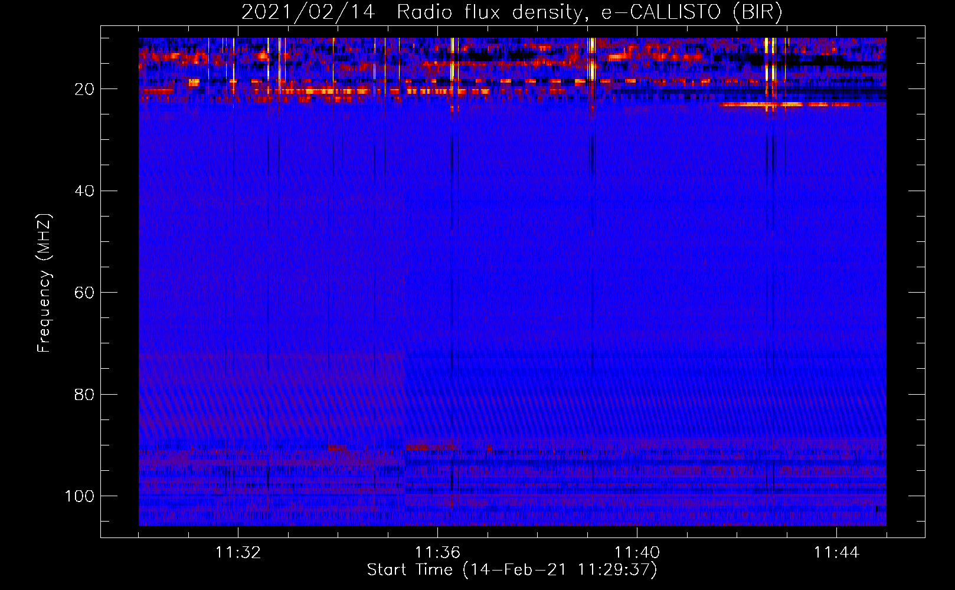Click the time tick label 11:40

[x=637, y=553]
